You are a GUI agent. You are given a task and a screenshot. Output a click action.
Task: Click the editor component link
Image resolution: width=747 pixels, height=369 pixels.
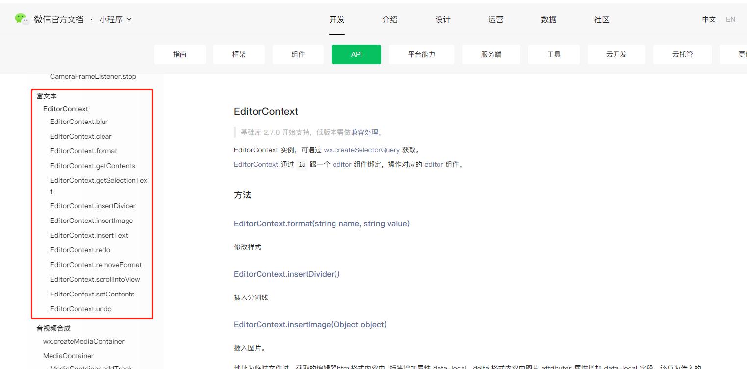[342, 164]
